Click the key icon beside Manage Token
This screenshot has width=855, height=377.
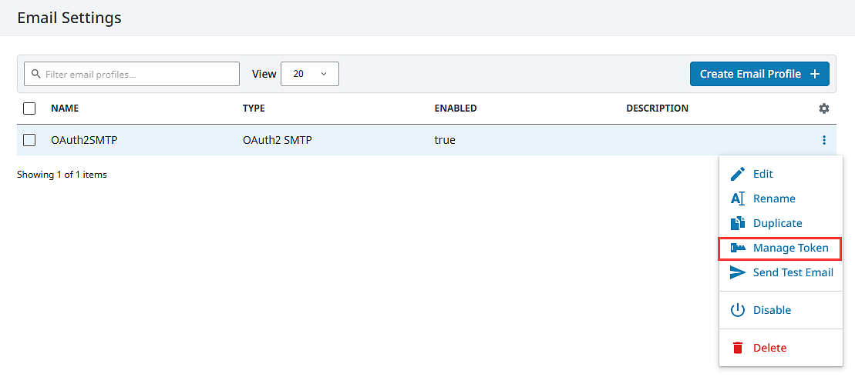738,248
